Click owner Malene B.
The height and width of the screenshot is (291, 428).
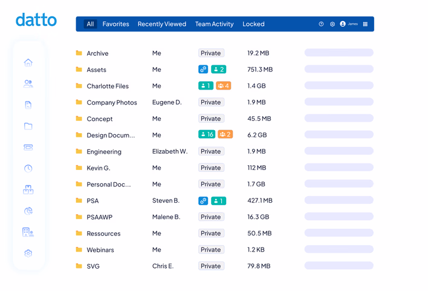166,217
